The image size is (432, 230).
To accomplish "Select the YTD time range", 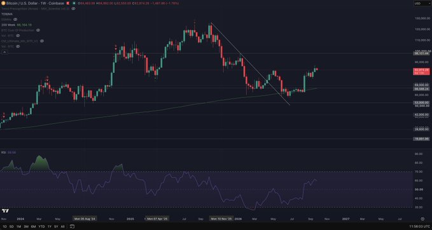I will coord(41,226).
